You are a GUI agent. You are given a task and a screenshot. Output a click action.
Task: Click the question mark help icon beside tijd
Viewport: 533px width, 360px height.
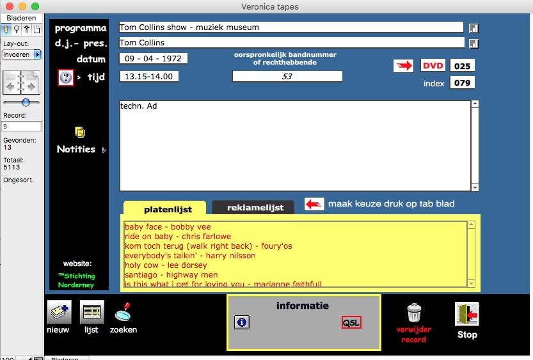pyautogui.click(x=66, y=77)
